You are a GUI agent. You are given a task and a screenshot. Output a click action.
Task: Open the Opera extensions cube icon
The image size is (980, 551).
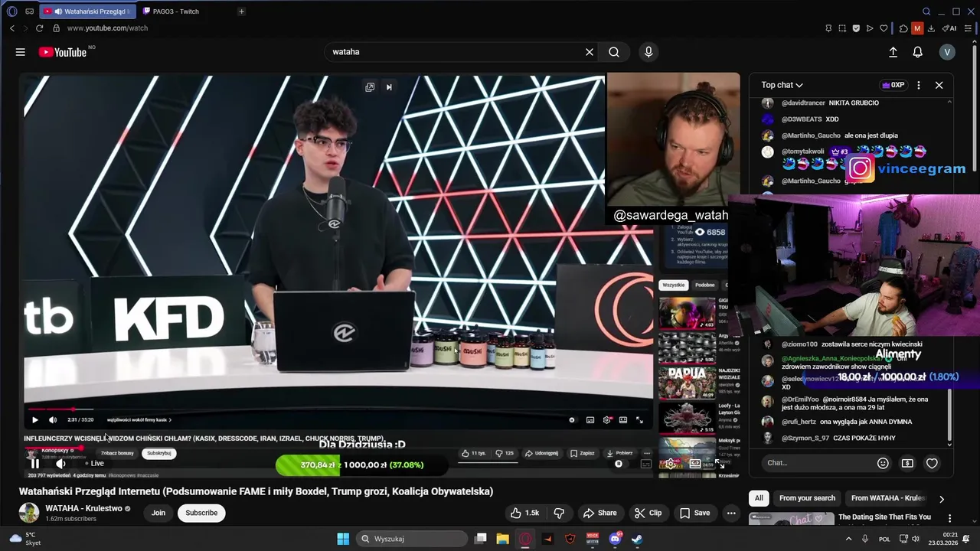point(903,28)
